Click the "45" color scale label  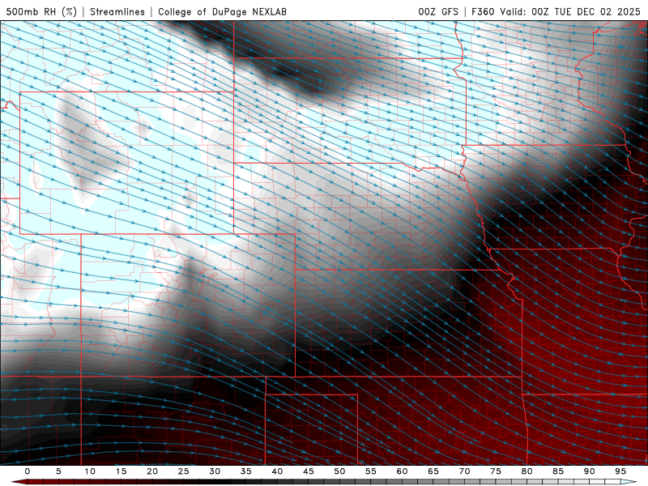pyautogui.click(x=309, y=471)
